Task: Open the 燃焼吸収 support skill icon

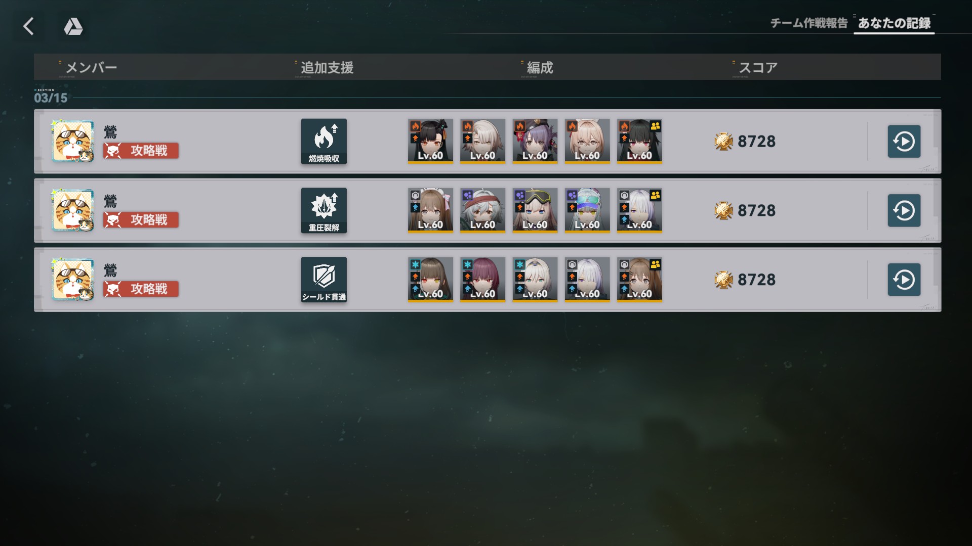Action: (x=324, y=142)
